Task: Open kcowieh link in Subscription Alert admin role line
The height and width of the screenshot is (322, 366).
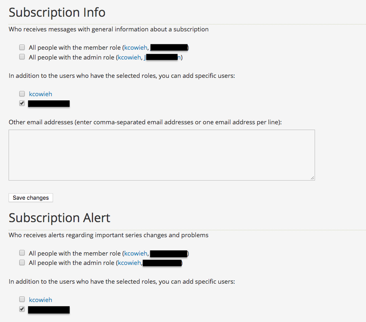Action: [129, 263]
